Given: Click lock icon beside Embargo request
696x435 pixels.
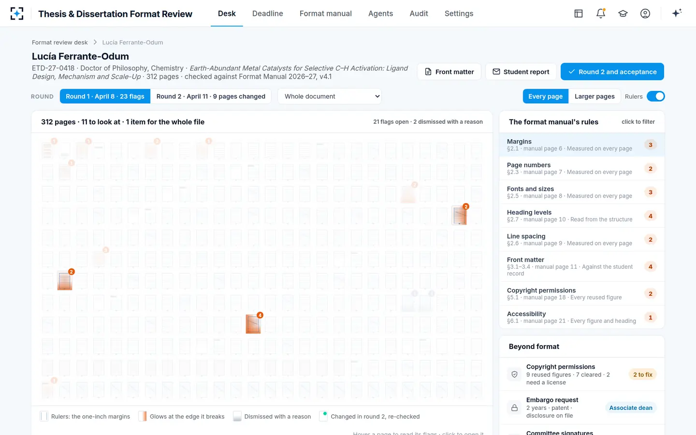Looking at the screenshot, I should pos(514,408).
